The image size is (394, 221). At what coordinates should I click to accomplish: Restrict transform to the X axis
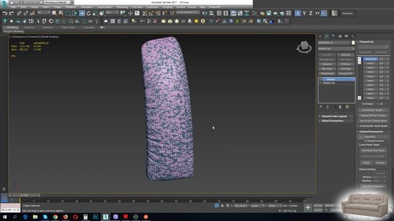point(297,13)
